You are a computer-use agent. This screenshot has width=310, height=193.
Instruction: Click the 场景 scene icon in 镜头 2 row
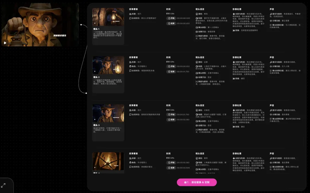[x=130, y=62]
